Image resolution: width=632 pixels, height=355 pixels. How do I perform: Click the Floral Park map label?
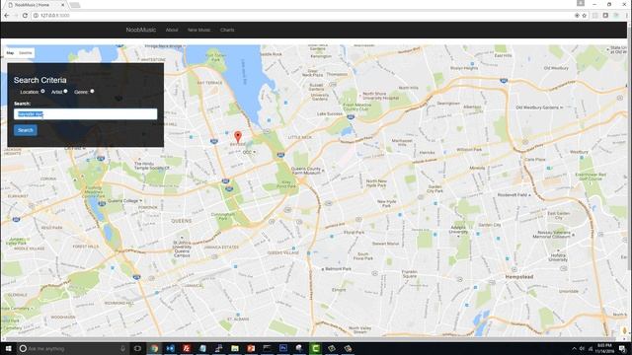[354, 233]
